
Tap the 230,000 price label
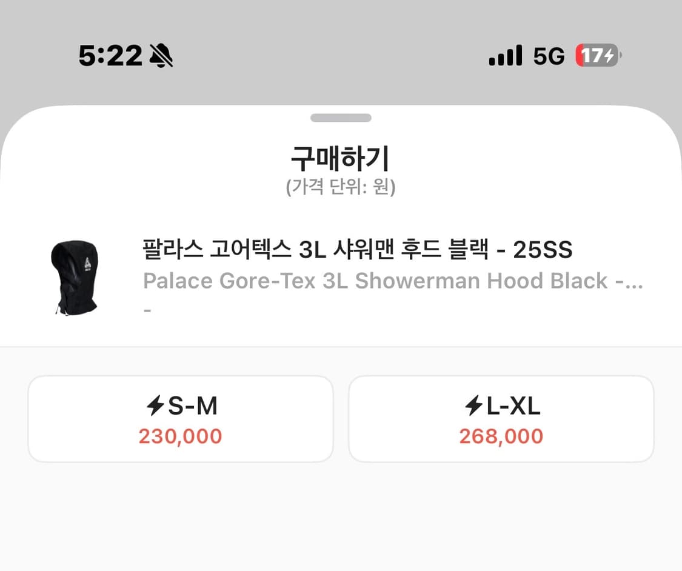[x=179, y=436]
